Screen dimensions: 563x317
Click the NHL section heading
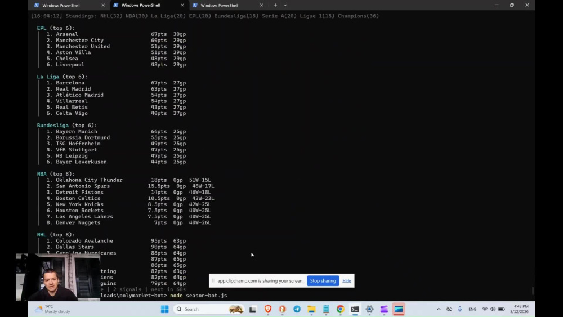(x=56, y=235)
